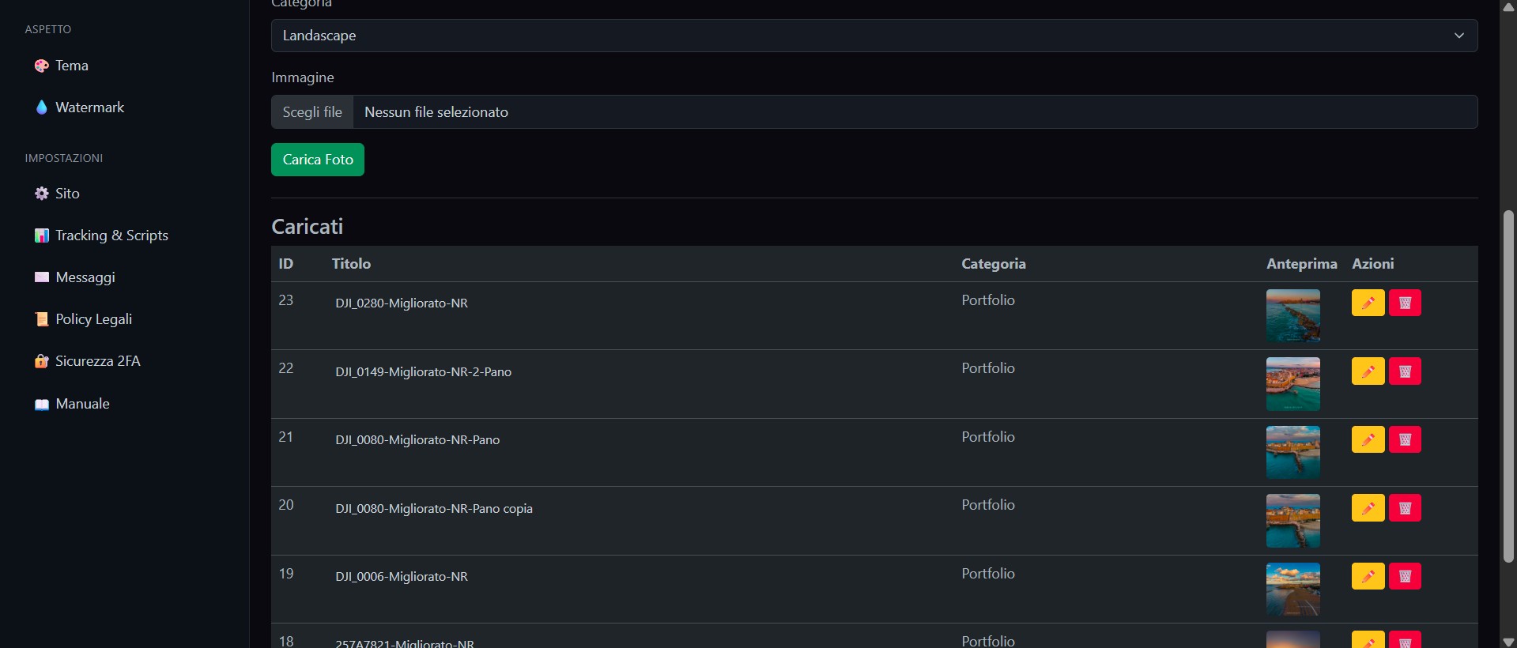Click the Policy Legali scroll icon
1517x648 pixels.
pyautogui.click(x=42, y=319)
